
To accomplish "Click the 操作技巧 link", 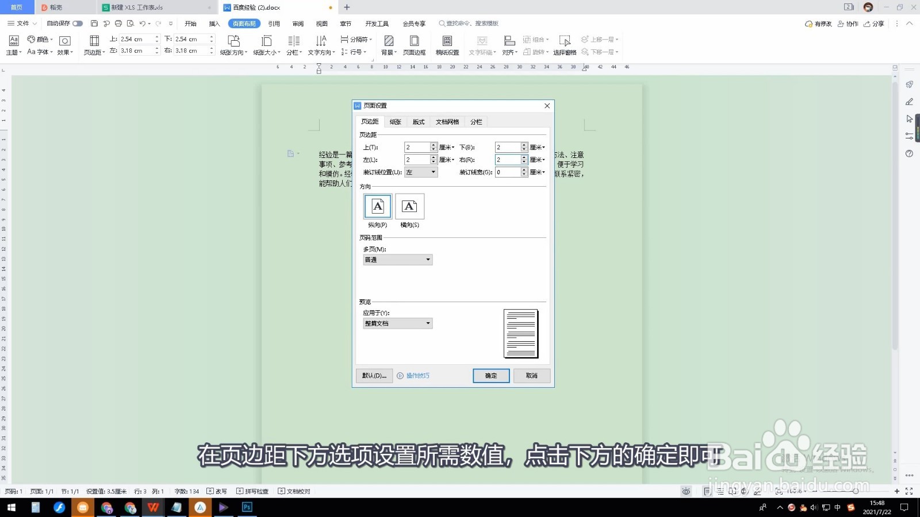I will click(x=417, y=375).
